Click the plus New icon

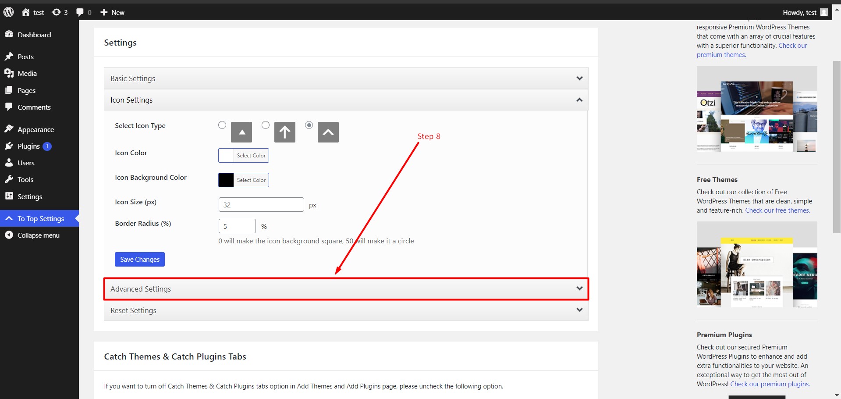pos(104,12)
